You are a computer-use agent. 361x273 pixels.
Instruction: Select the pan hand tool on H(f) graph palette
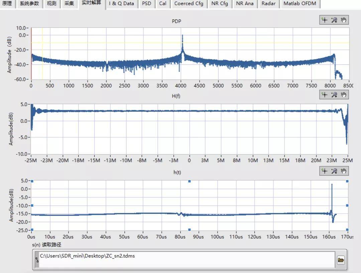344,95
